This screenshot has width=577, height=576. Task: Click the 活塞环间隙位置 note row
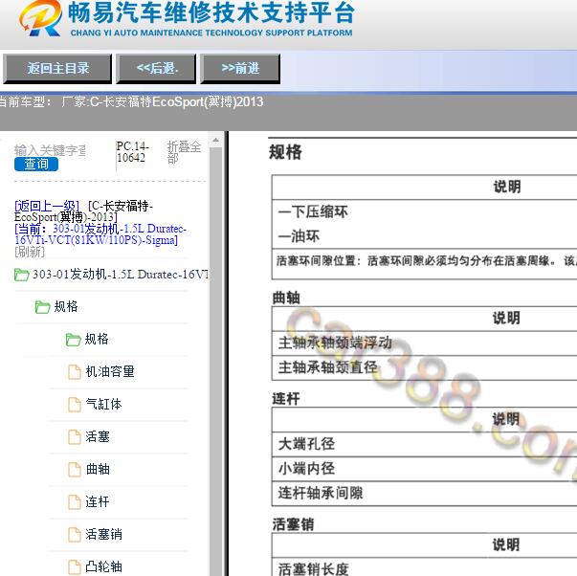(424, 263)
